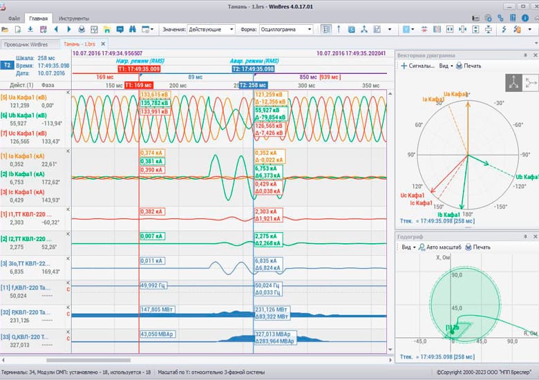The image size is (539, 380).
Task: Click the vector diagram toolbar icon
Action: click(x=364, y=30)
